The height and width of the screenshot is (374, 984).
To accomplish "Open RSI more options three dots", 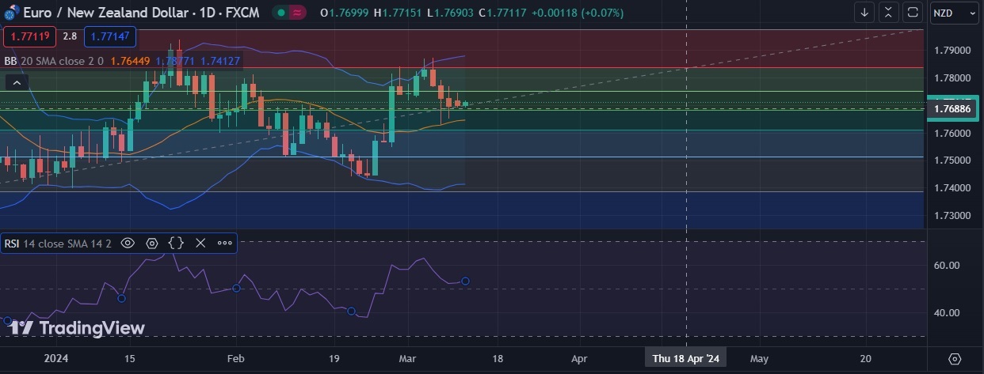I will point(224,244).
